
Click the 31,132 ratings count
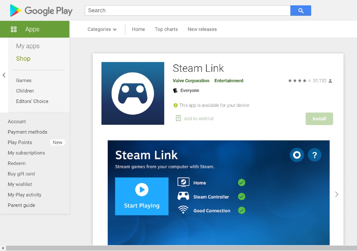click(x=320, y=81)
